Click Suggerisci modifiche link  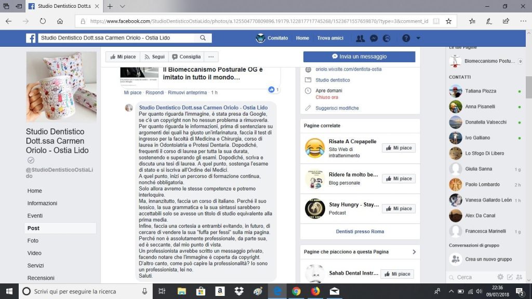337,108
